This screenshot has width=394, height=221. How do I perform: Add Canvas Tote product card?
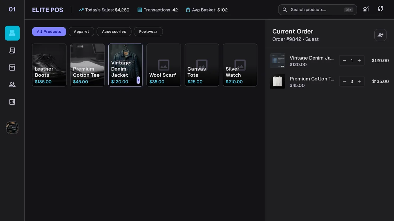(202, 65)
